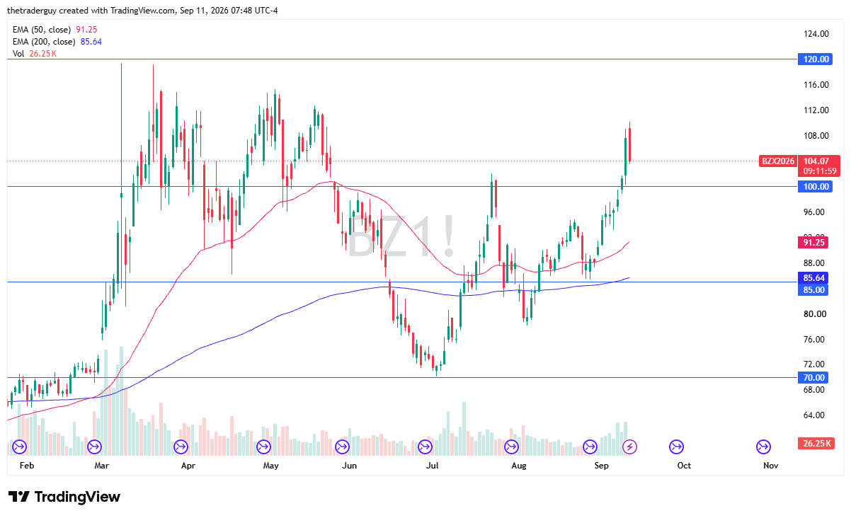Viewport: 851px width, 518px height.
Task: Click the circular arrow event marker beside May
Action: tap(264, 447)
